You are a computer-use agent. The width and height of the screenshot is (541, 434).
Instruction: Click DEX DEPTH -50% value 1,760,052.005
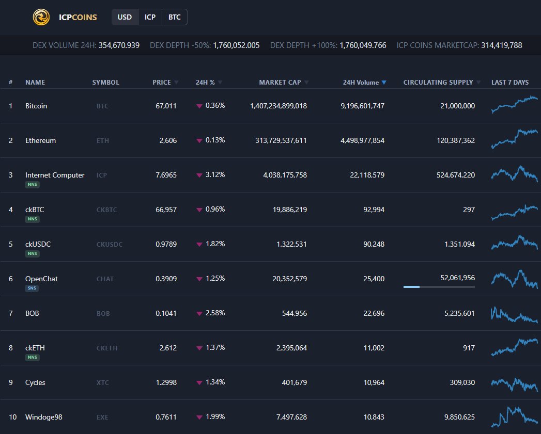pyautogui.click(x=236, y=45)
